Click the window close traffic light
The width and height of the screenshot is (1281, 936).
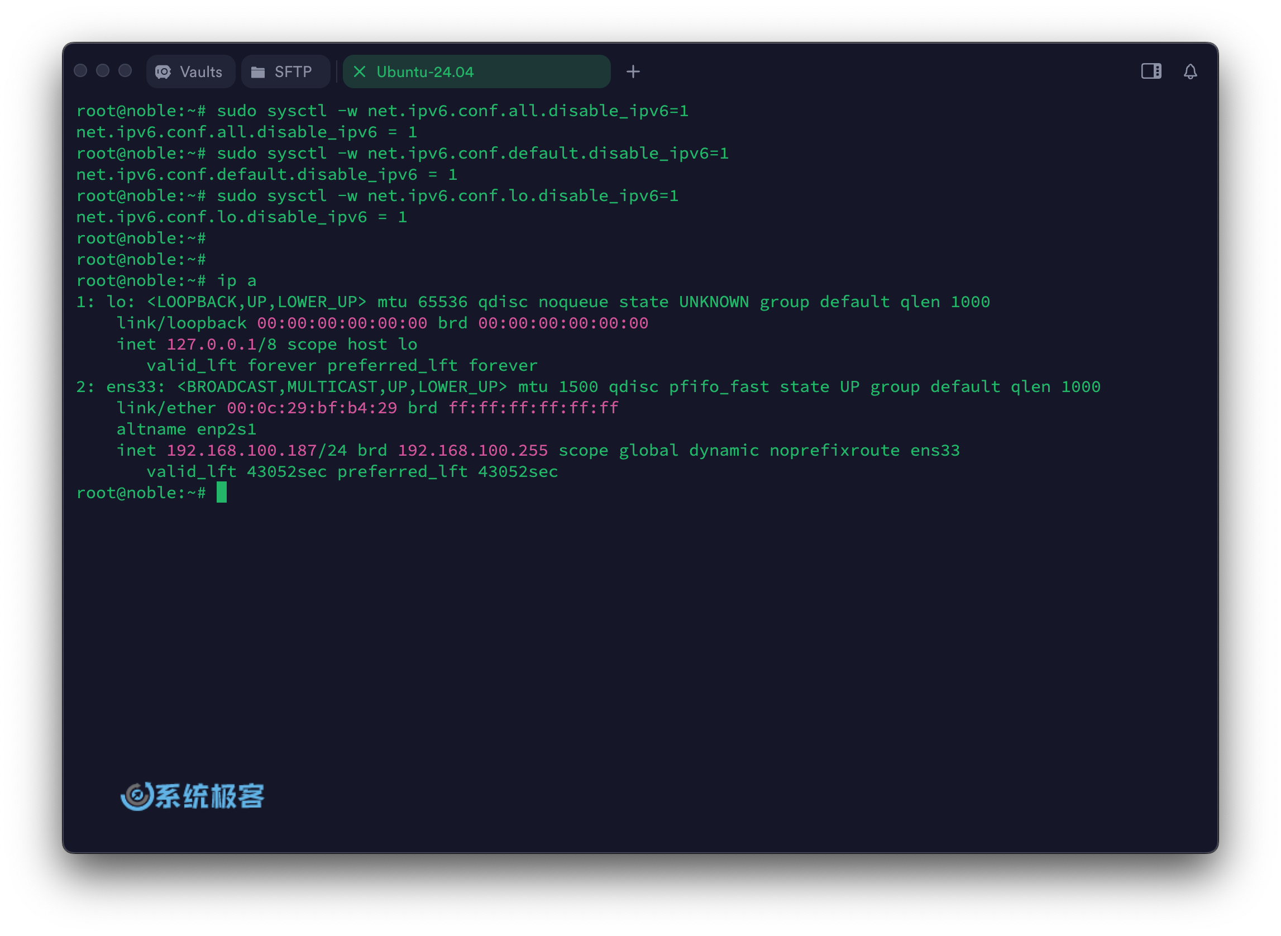(80, 71)
